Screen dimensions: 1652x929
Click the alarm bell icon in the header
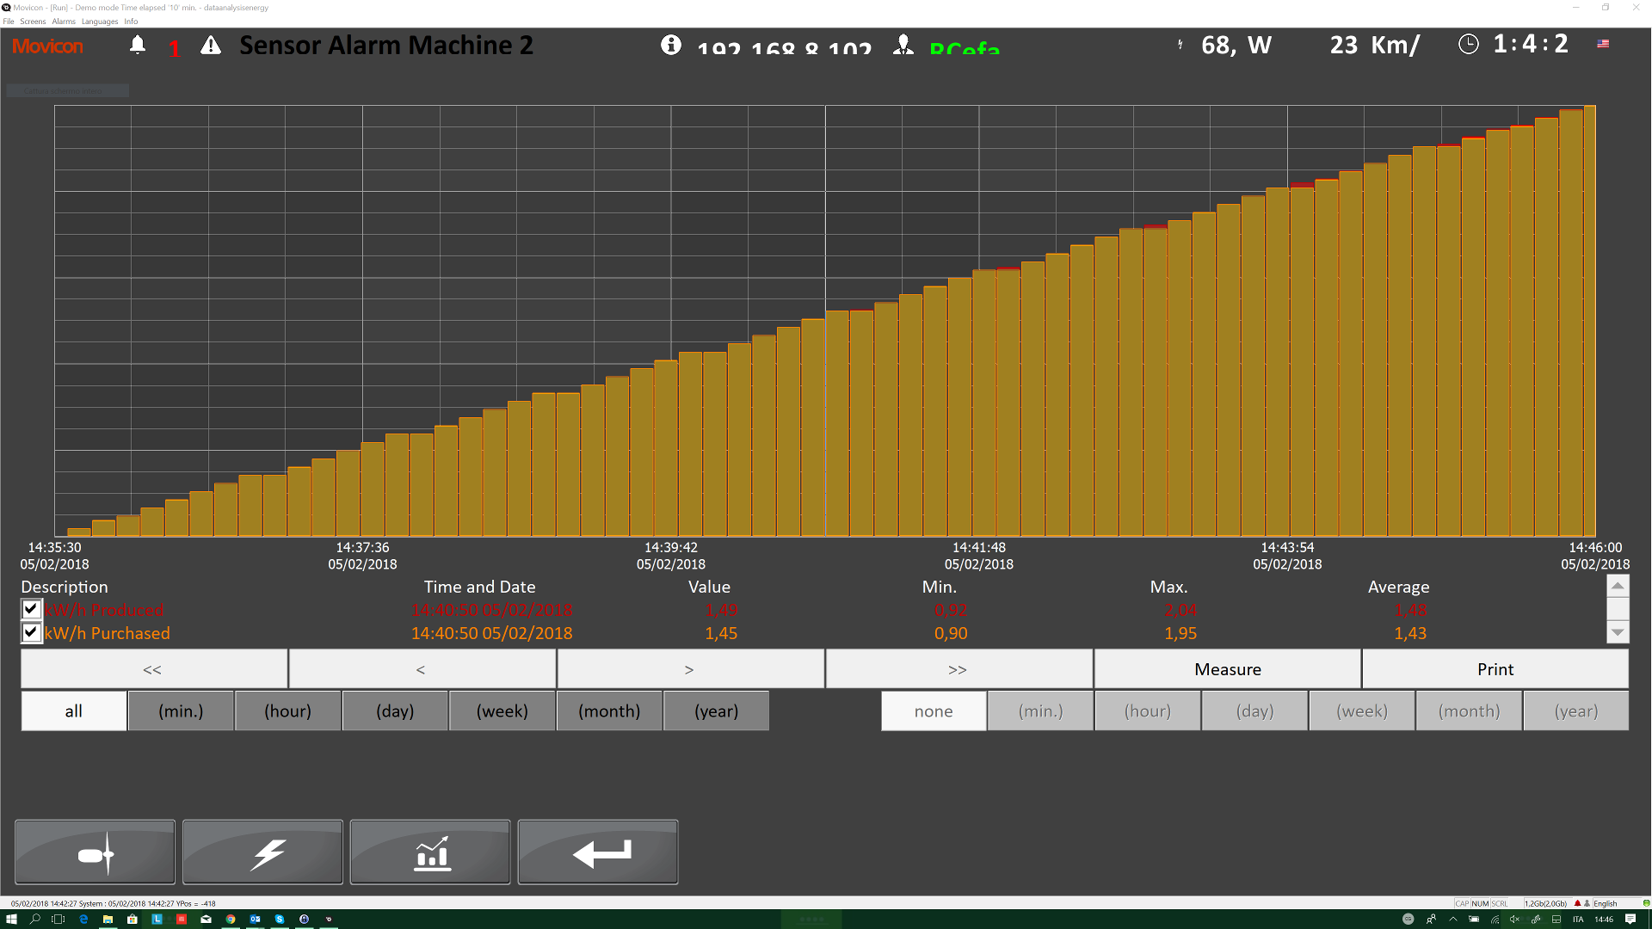[138, 45]
